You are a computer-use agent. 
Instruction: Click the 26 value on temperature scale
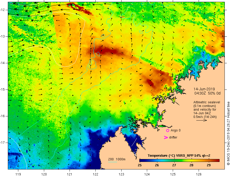[157, 165]
